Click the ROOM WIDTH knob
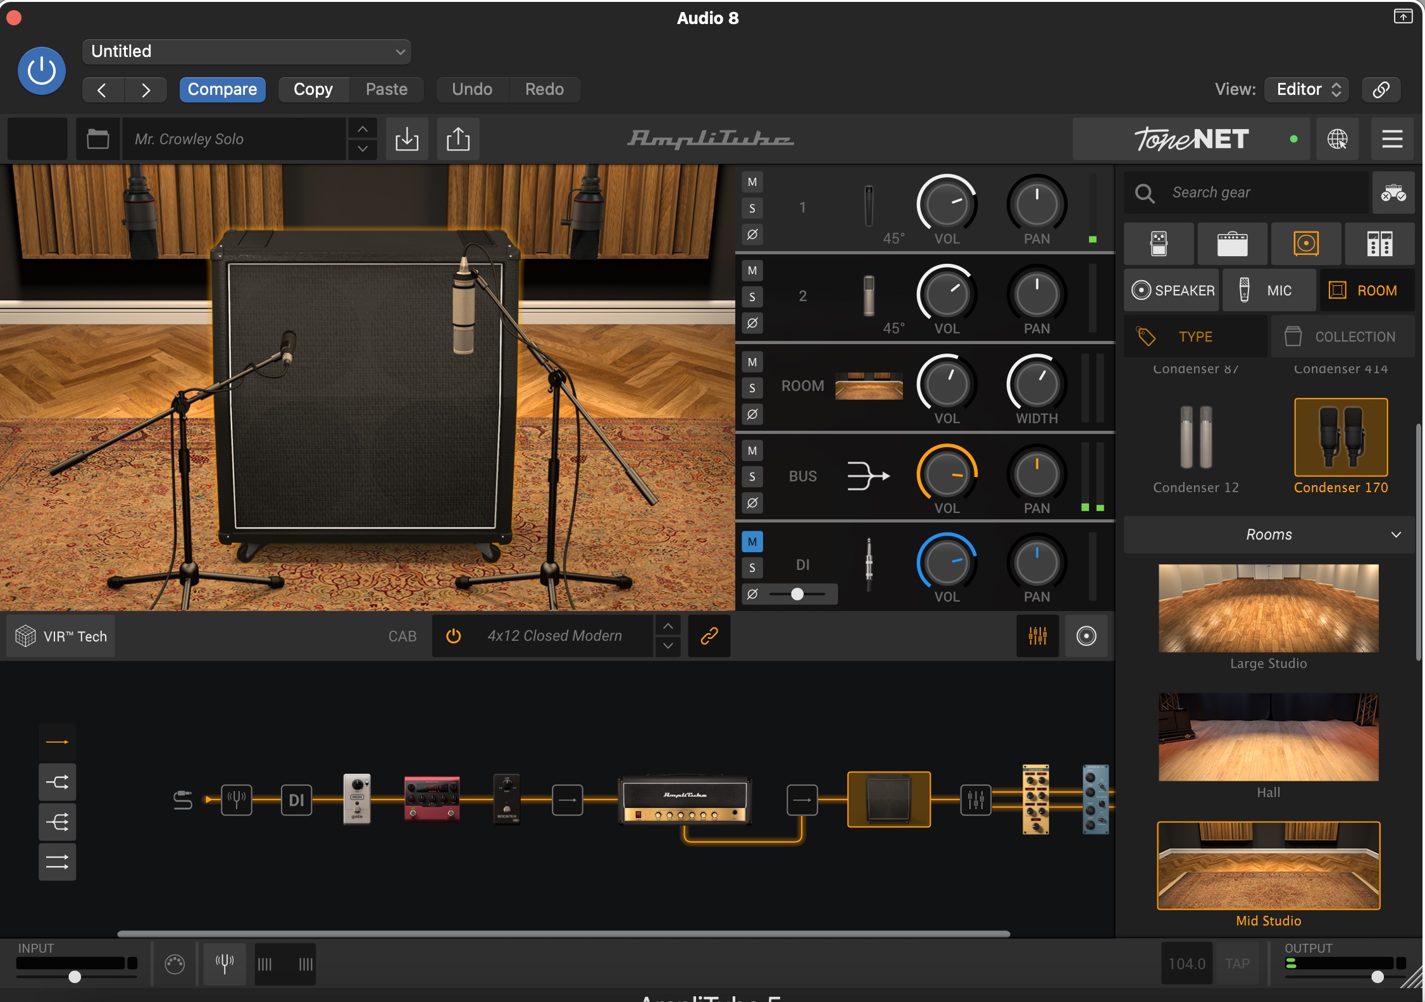 [x=1036, y=383]
